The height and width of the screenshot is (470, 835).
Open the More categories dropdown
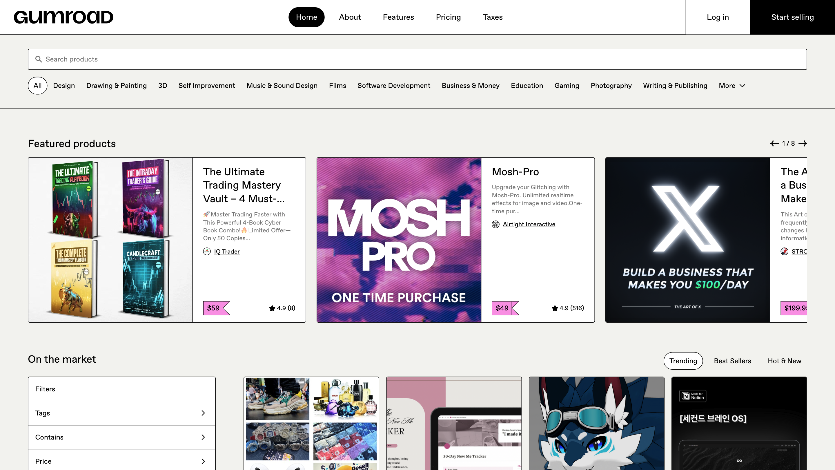pyautogui.click(x=732, y=86)
